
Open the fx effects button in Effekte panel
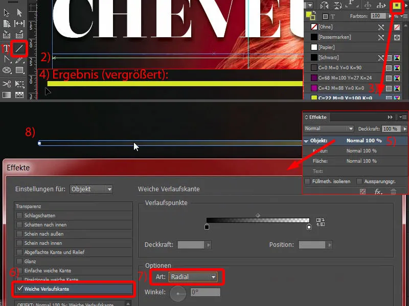(x=378, y=192)
